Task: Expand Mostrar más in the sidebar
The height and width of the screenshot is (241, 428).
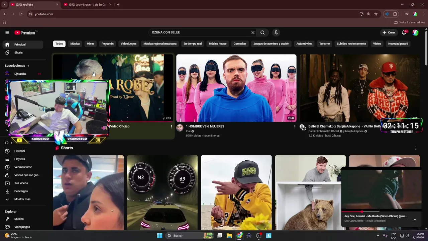Action: [23, 199]
